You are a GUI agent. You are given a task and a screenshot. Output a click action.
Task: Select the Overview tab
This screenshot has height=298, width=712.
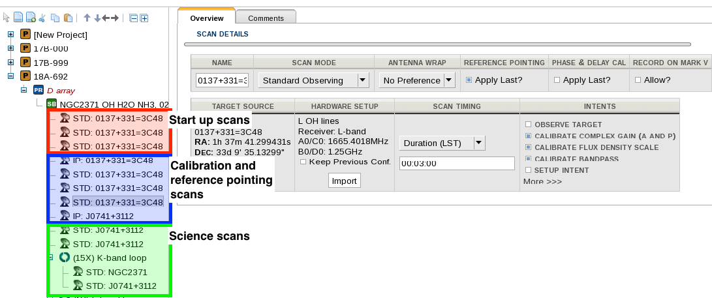pos(206,18)
